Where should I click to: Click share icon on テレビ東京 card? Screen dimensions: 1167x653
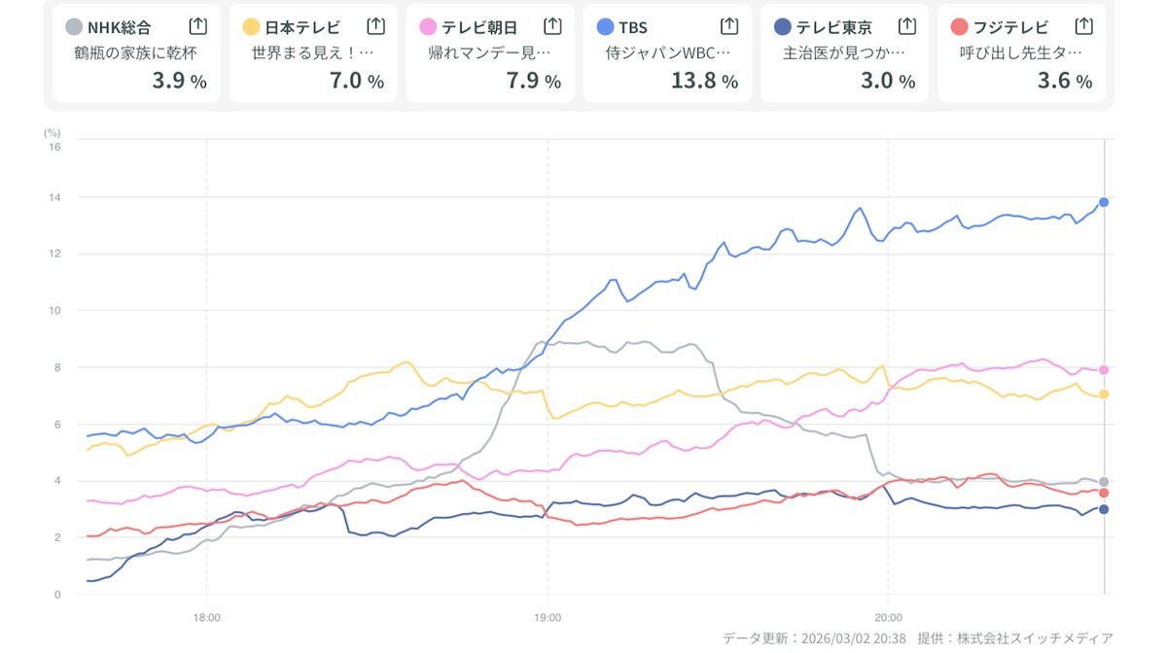(x=906, y=26)
